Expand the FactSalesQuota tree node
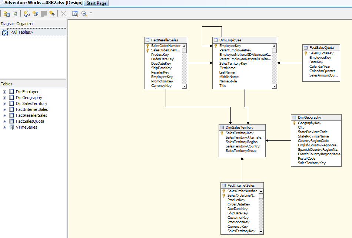The image size is (352, 238). [x=4, y=121]
